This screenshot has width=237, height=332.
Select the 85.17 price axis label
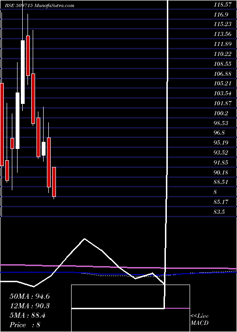tap(221, 202)
